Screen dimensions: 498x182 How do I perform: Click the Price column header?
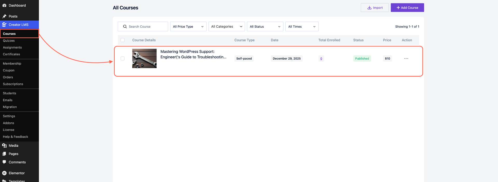pos(387,40)
